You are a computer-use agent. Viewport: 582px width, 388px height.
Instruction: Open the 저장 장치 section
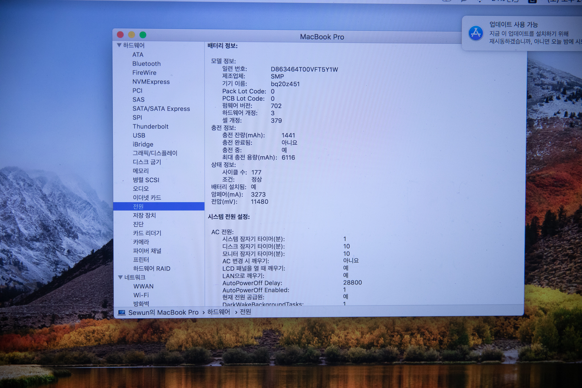144,215
